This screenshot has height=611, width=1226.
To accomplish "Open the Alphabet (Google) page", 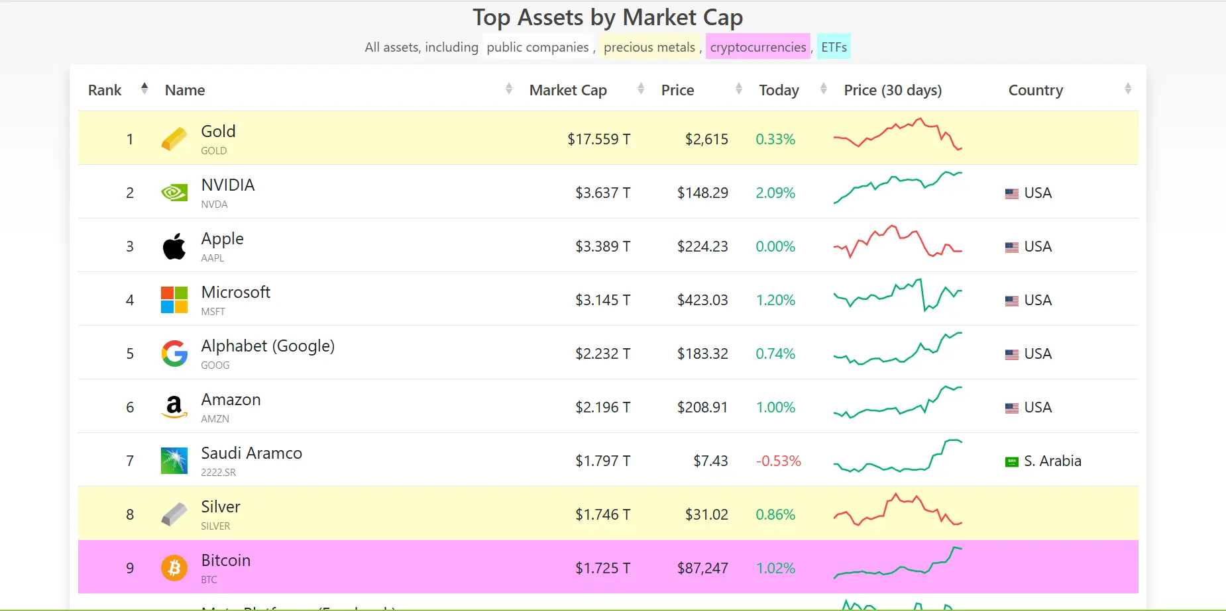I will (x=268, y=346).
